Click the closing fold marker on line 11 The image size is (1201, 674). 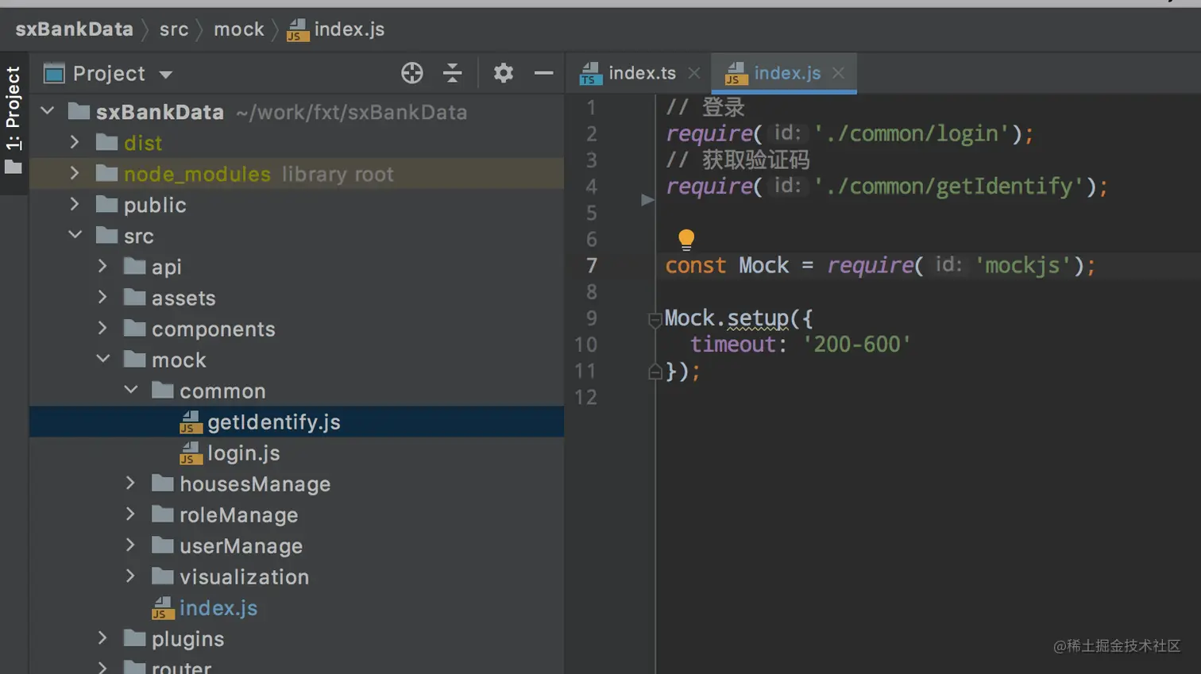(655, 372)
